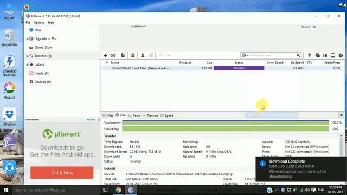Switch to the Peers tab
The image size is (347, 195).
134,115
